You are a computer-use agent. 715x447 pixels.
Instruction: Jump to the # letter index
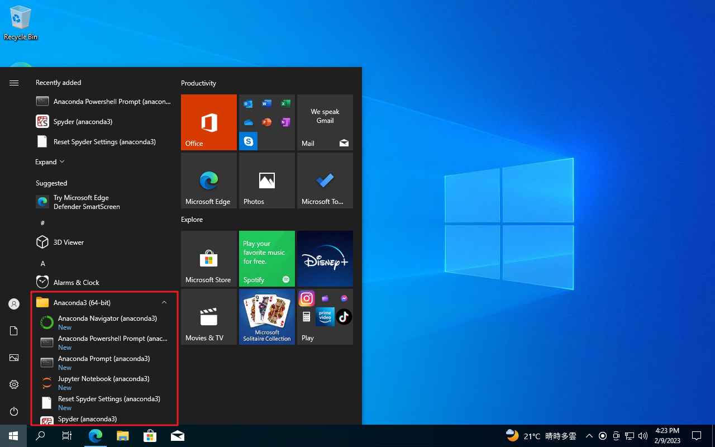coord(42,223)
